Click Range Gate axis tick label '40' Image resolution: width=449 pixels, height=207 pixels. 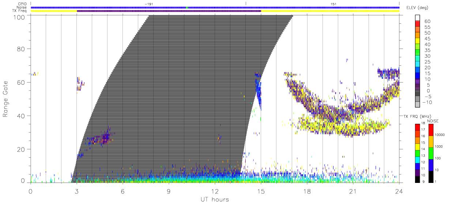pos(21,116)
